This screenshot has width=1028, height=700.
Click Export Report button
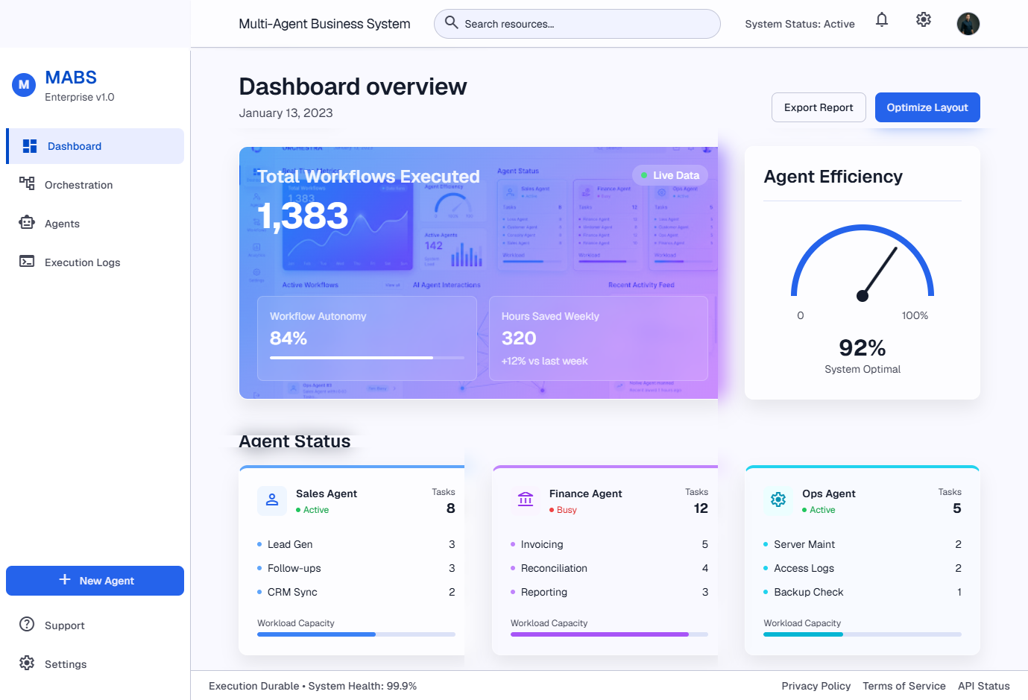819,107
